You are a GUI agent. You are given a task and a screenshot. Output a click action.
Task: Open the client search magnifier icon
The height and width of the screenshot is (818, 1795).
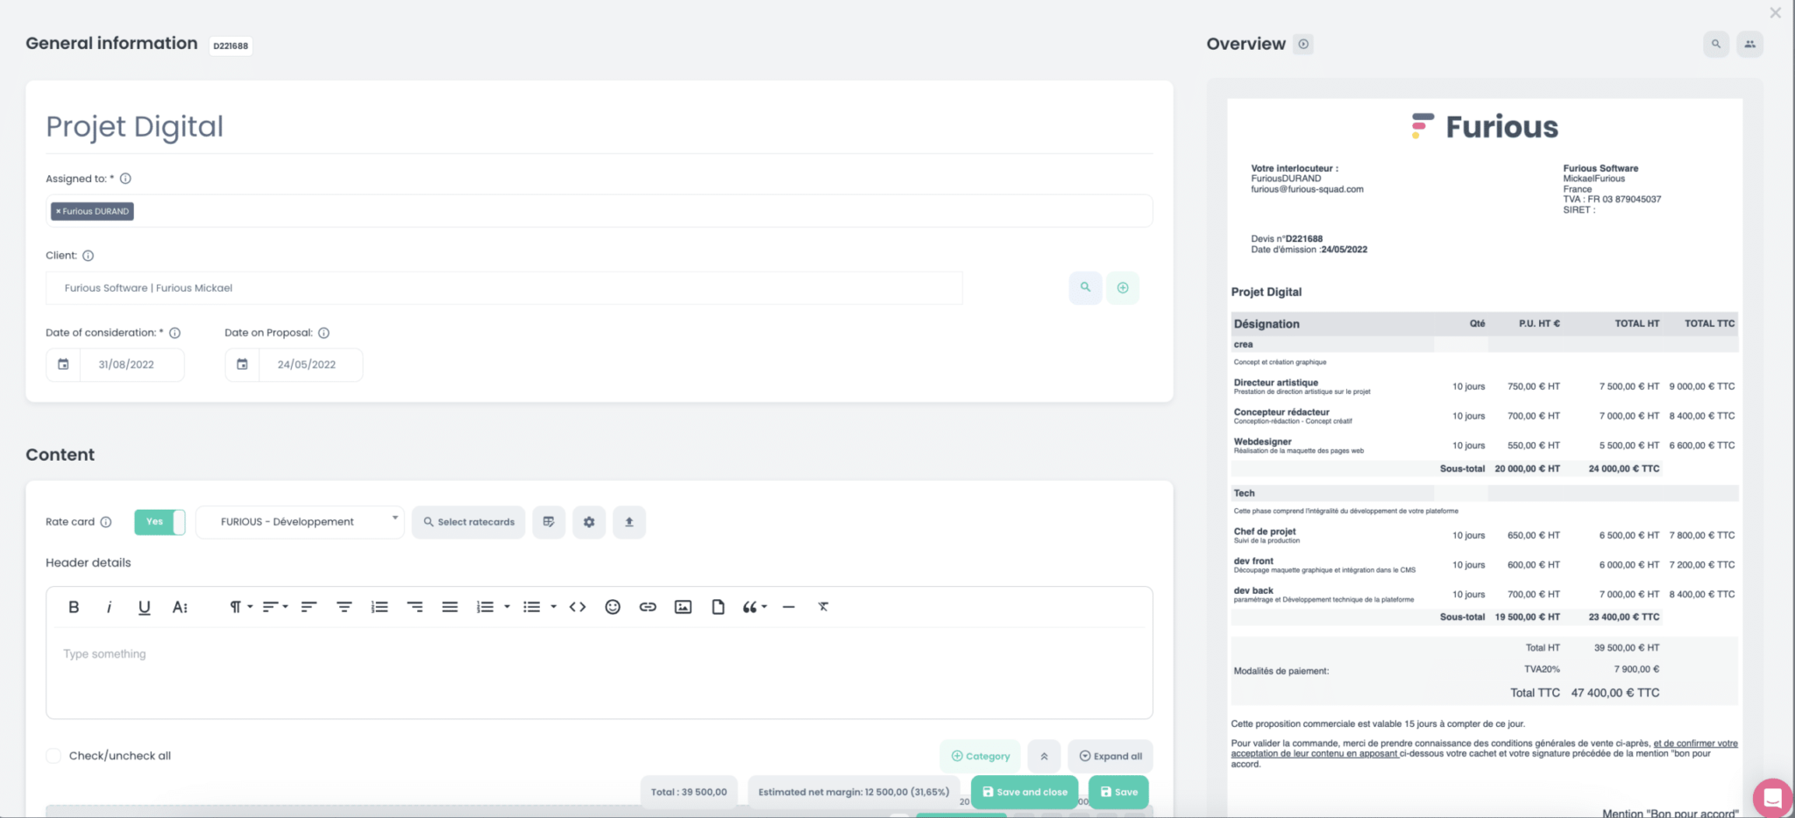pyautogui.click(x=1085, y=287)
